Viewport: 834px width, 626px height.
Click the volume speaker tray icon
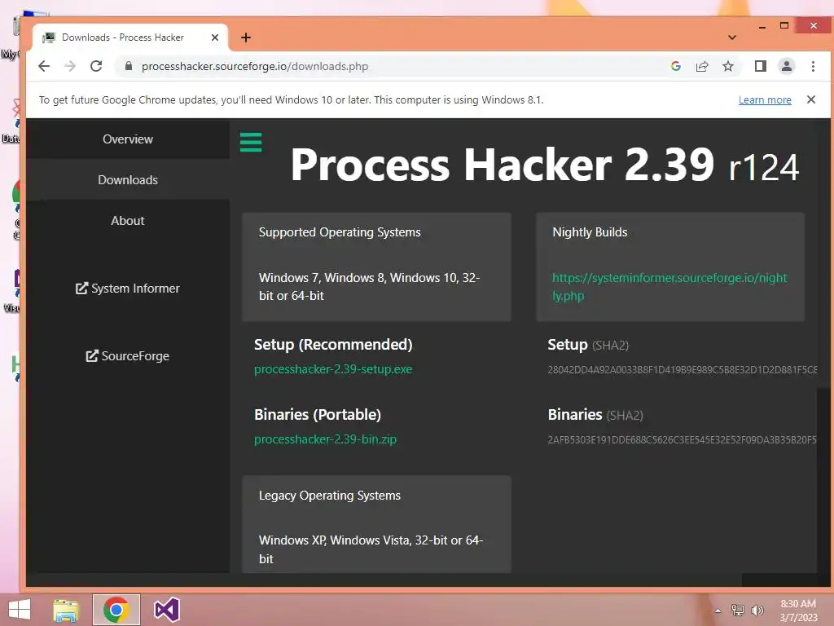point(757,611)
